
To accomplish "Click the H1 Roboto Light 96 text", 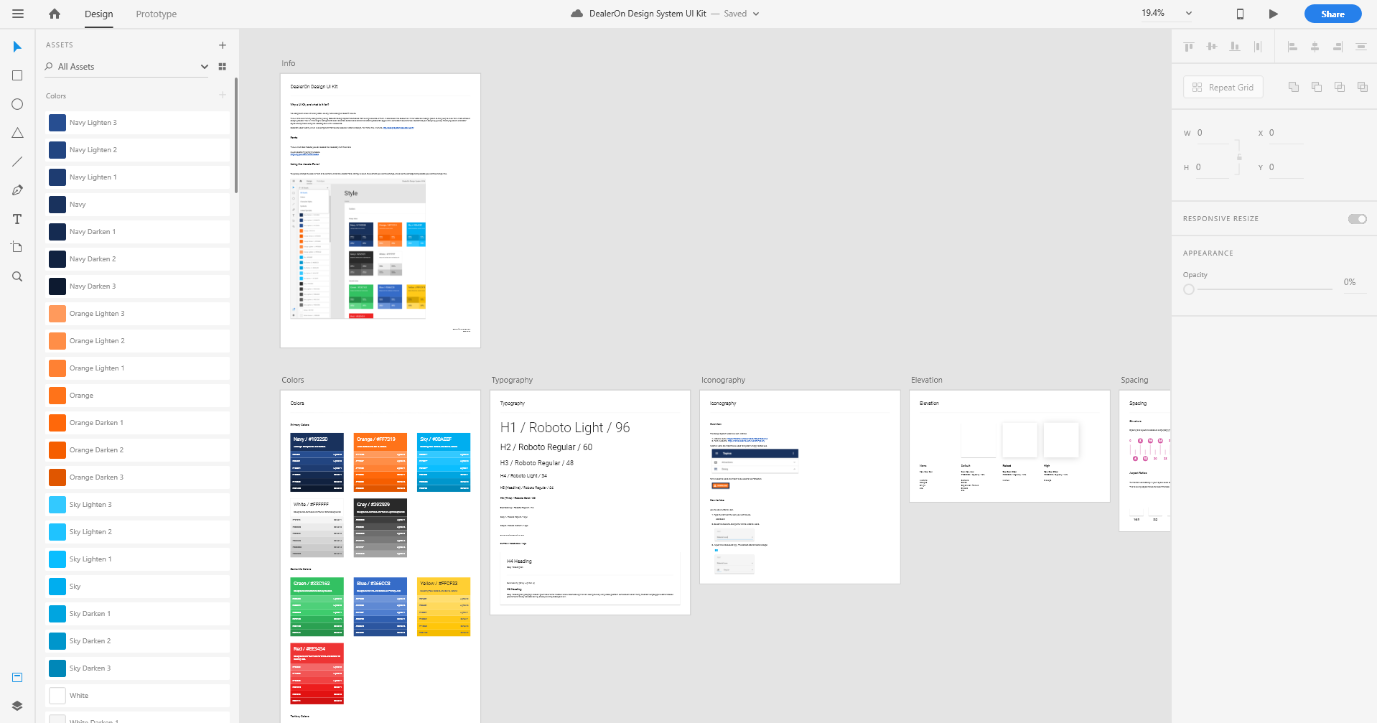I will pos(565,427).
